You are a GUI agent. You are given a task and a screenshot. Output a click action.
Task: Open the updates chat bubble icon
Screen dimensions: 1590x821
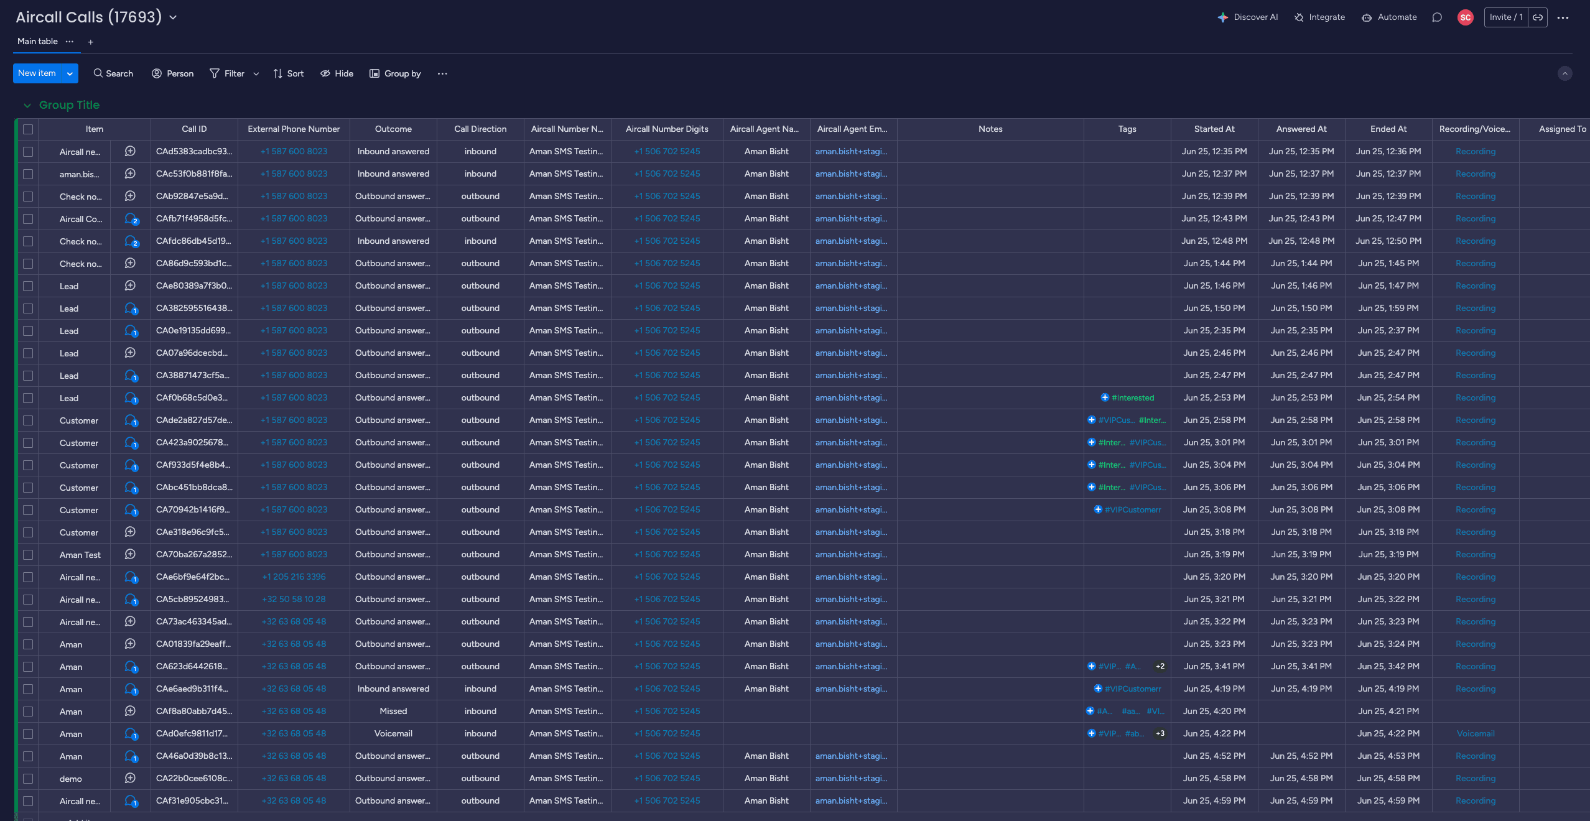pyautogui.click(x=1437, y=17)
